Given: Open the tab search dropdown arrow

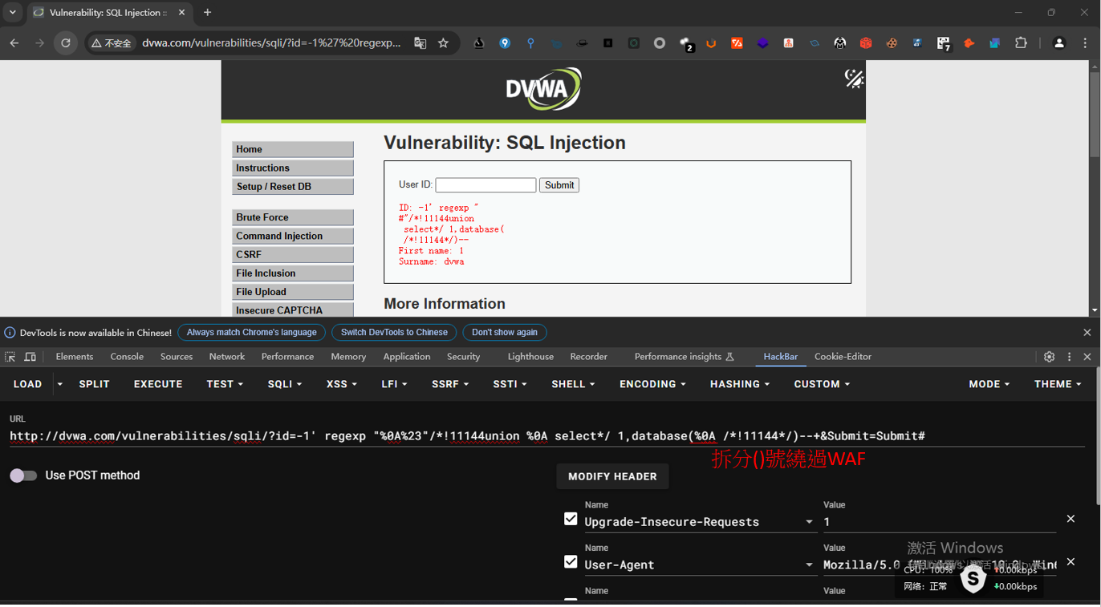Looking at the screenshot, I should coord(13,13).
